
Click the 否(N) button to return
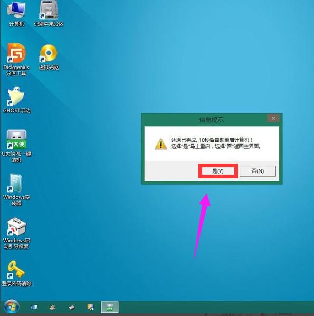[x=258, y=171]
